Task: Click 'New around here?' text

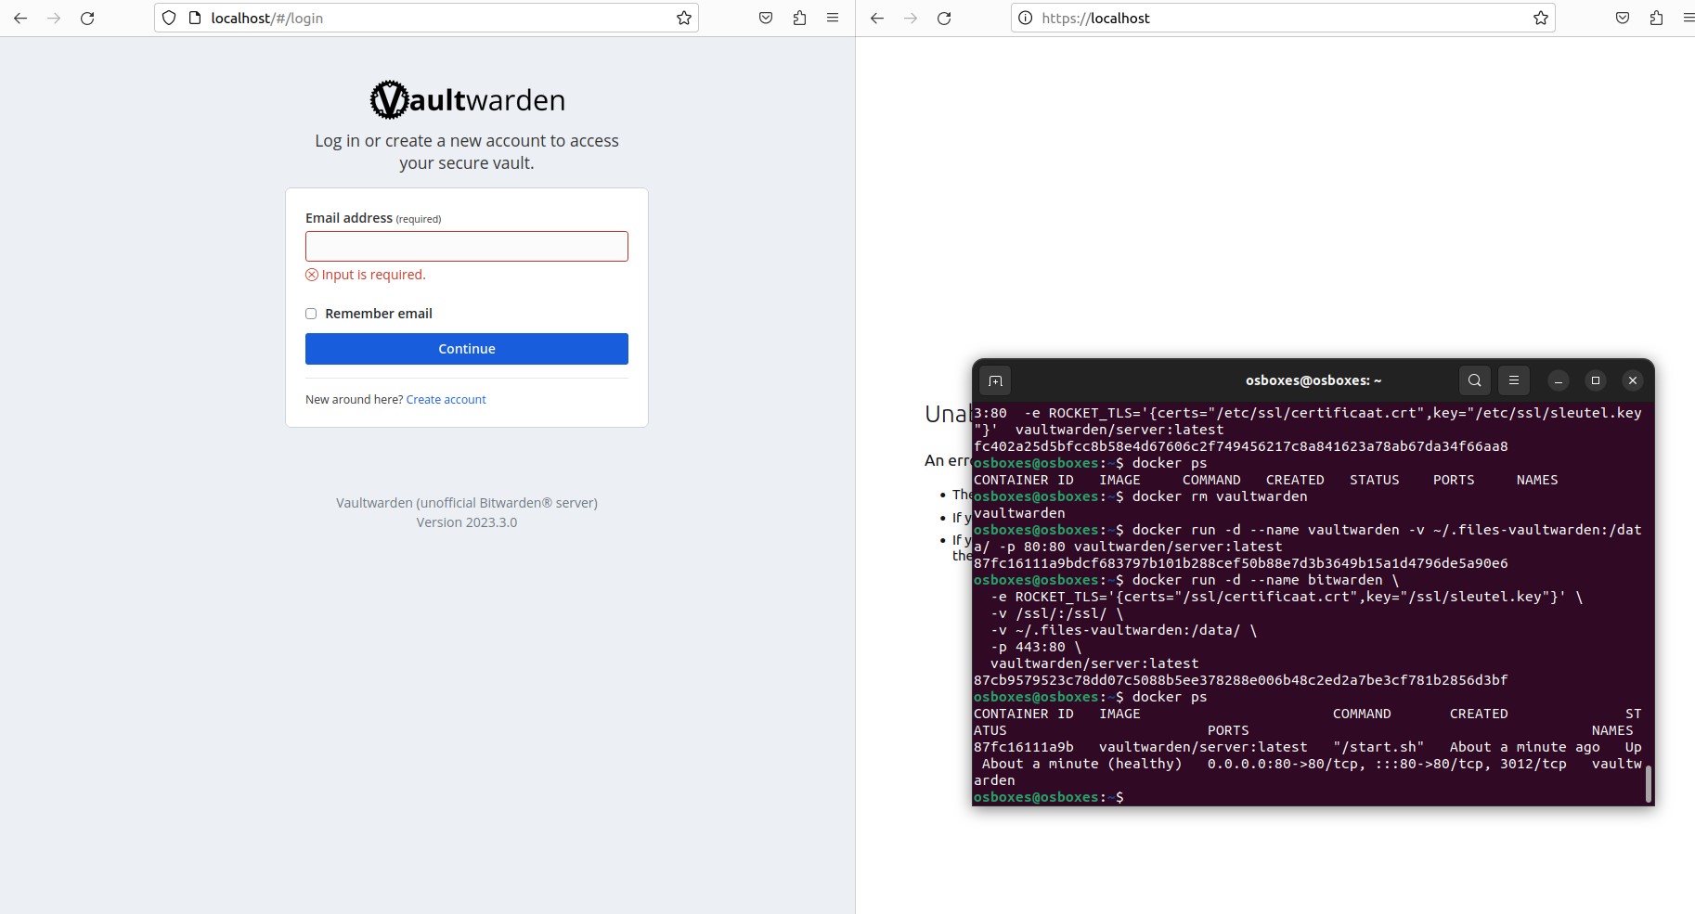Action: (354, 400)
